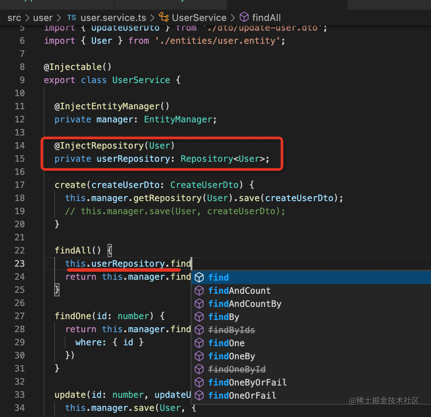The image size is (431, 417).
Task: Click the cube icon beside findOneOrFail
Action: (199, 396)
